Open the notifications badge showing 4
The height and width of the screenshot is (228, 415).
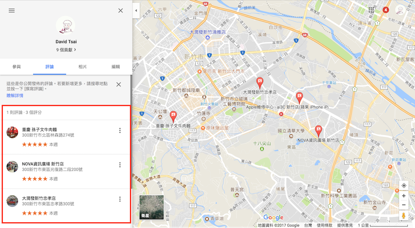pos(386,10)
